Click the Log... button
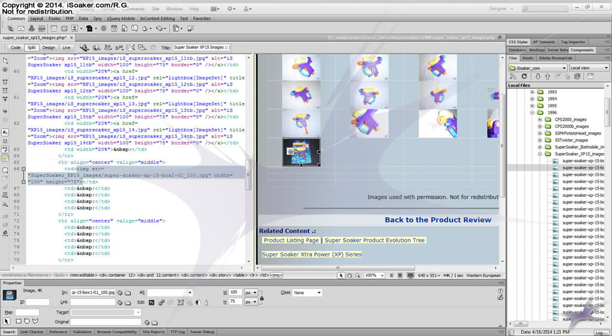The image size is (612, 336). [601, 332]
